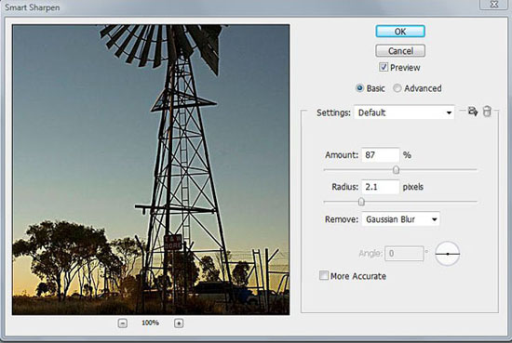Click the Cancel button
The width and height of the screenshot is (512, 343).
point(400,50)
